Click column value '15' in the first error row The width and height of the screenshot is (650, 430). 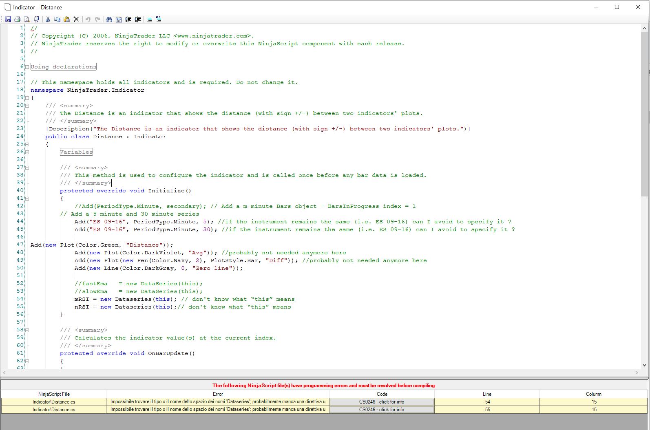tap(594, 402)
